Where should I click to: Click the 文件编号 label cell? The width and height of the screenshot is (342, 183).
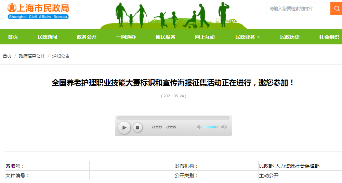[47, 175]
